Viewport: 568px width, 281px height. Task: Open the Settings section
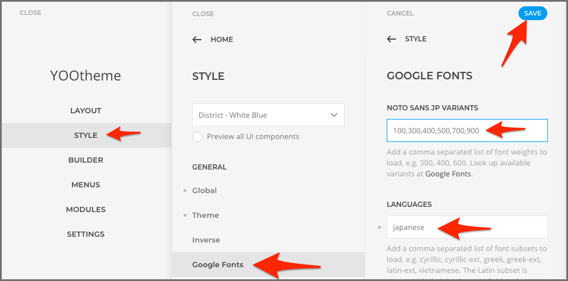point(86,234)
